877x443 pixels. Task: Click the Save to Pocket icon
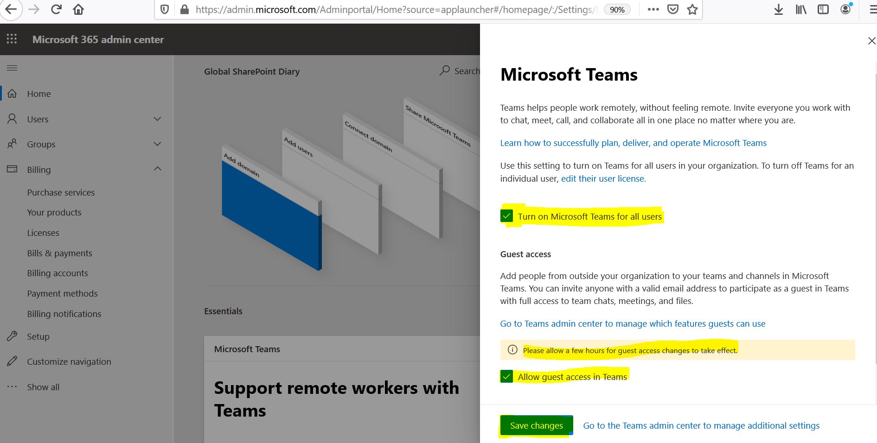point(673,9)
